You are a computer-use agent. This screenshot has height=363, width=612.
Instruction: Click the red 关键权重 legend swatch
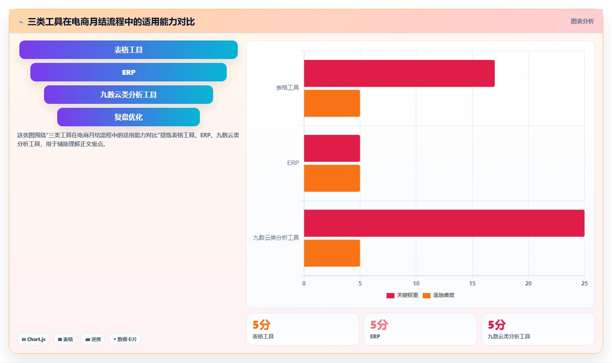391,295
